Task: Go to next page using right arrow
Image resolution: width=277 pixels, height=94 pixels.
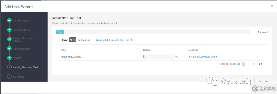Action: click(261, 64)
